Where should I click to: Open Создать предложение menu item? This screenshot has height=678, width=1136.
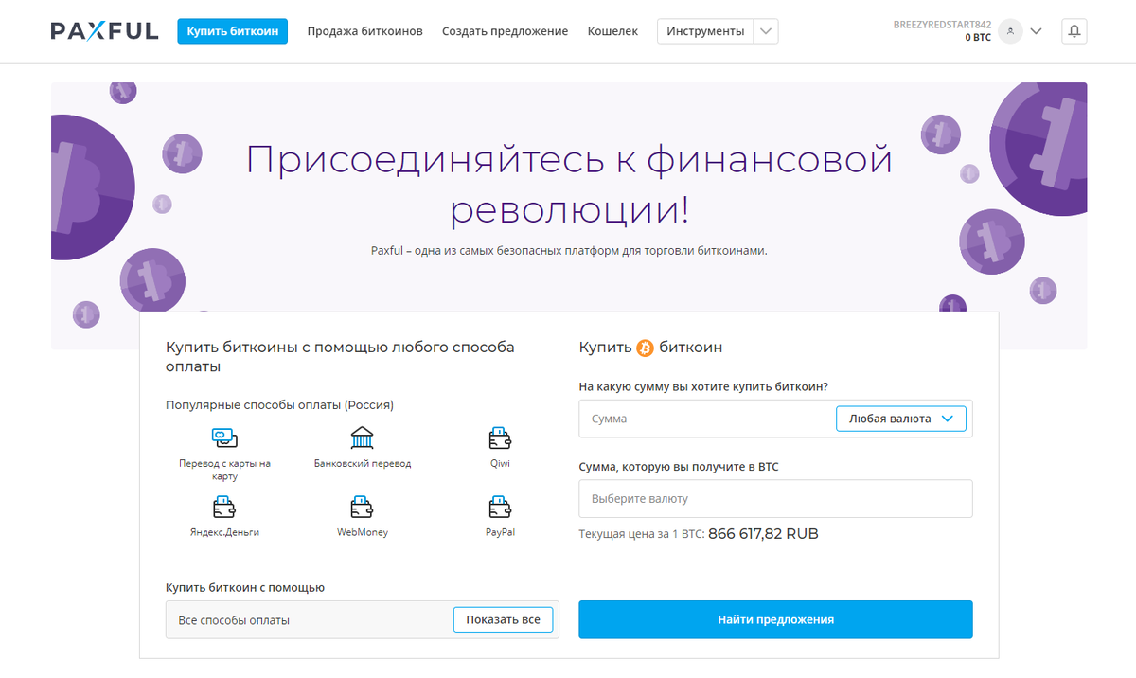506,31
